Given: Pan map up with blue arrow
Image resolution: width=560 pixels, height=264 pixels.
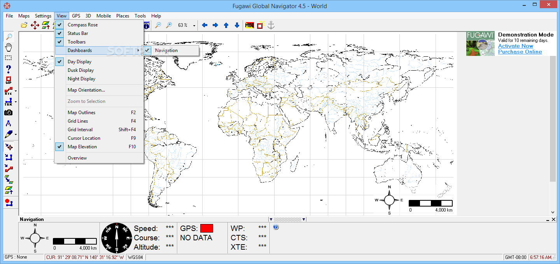Looking at the screenshot, I should pyautogui.click(x=226, y=25).
